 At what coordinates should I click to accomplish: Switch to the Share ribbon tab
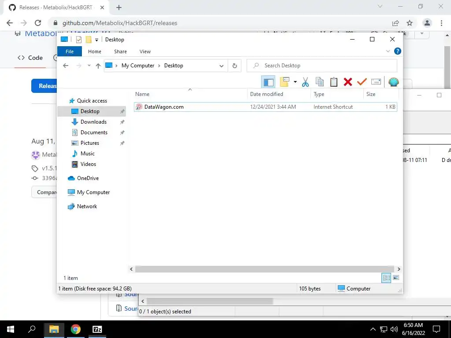click(x=120, y=51)
